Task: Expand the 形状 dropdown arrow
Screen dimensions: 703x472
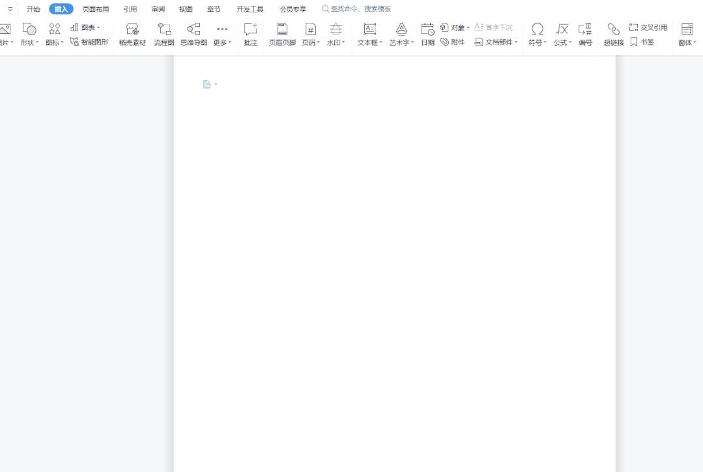Action: 37,42
